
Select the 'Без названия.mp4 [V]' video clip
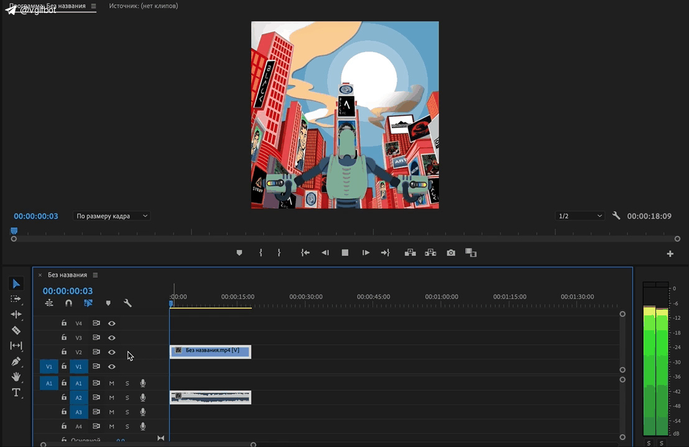click(210, 352)
